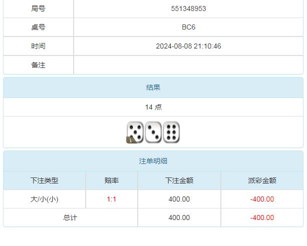Screen dimensions: 307x246
Task: Click the small badge on first die
Action: (131, 140)
